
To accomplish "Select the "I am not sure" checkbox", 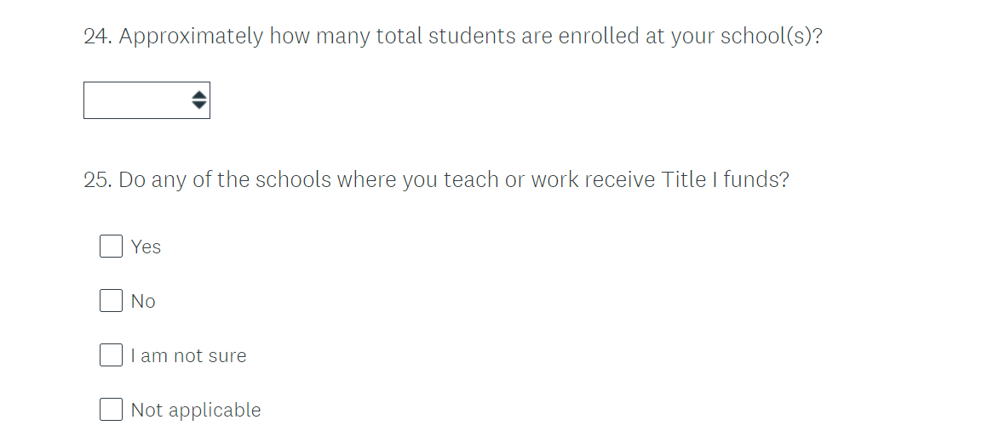I will [x=111, y=355].
